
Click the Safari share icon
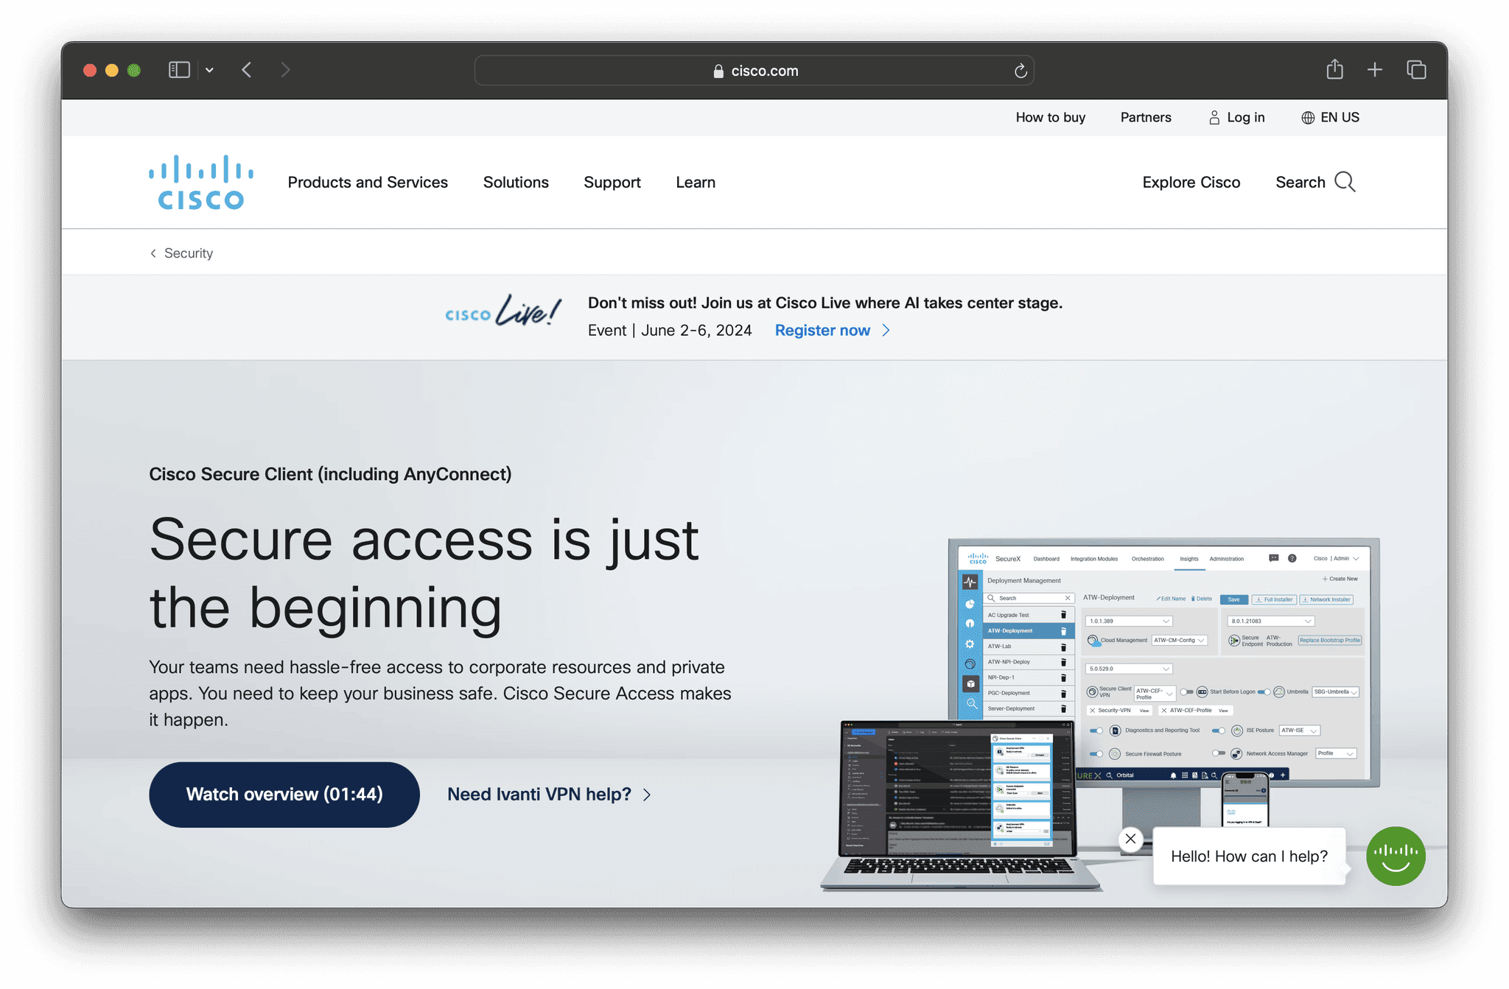click(1334, 69)
